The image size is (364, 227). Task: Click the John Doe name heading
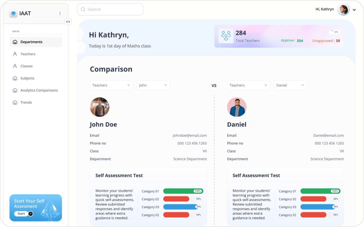coord(103,124)
